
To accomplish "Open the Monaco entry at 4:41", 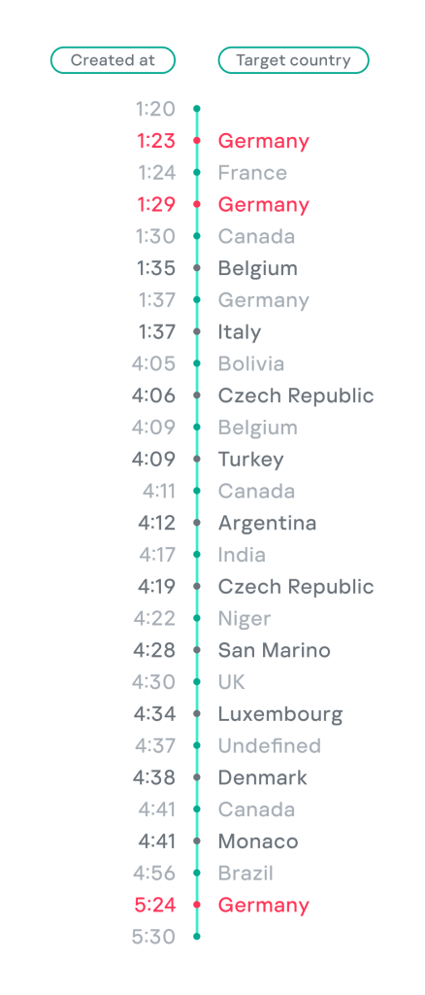I will pyautogui.click(x=258, y=841).
